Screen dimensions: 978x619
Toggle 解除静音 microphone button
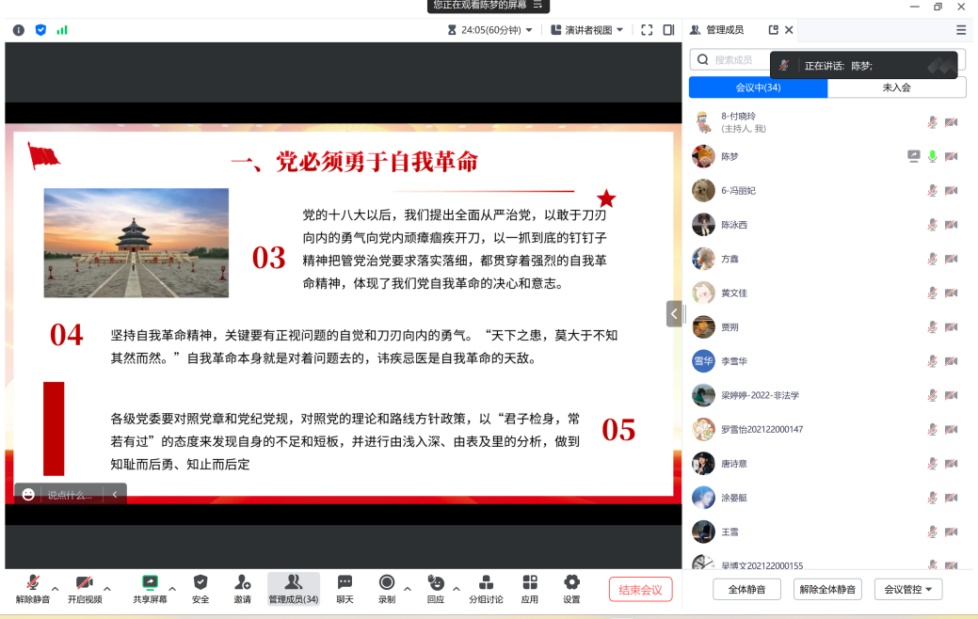[33, 588]
